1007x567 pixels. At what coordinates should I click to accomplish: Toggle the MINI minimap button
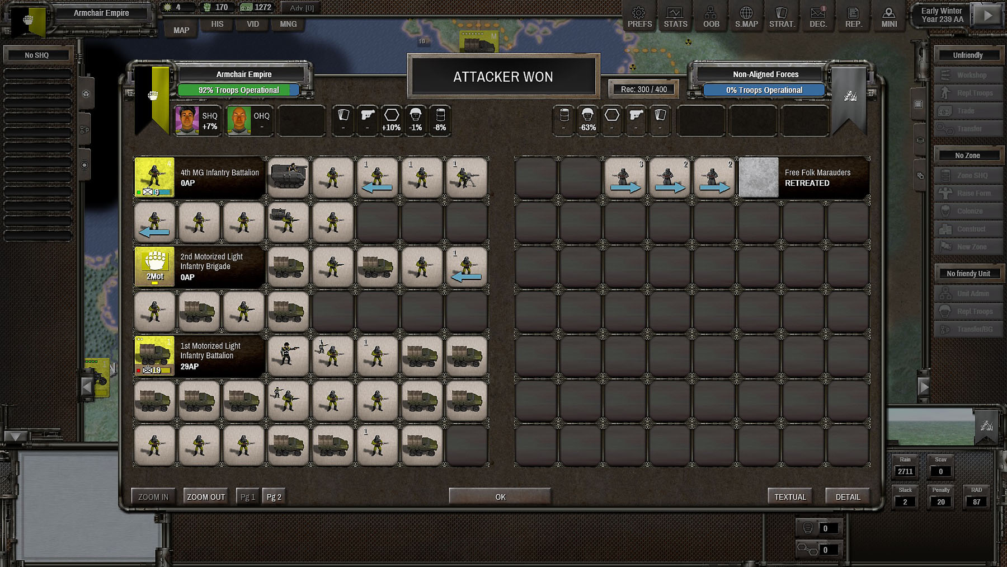click(889, 17)
